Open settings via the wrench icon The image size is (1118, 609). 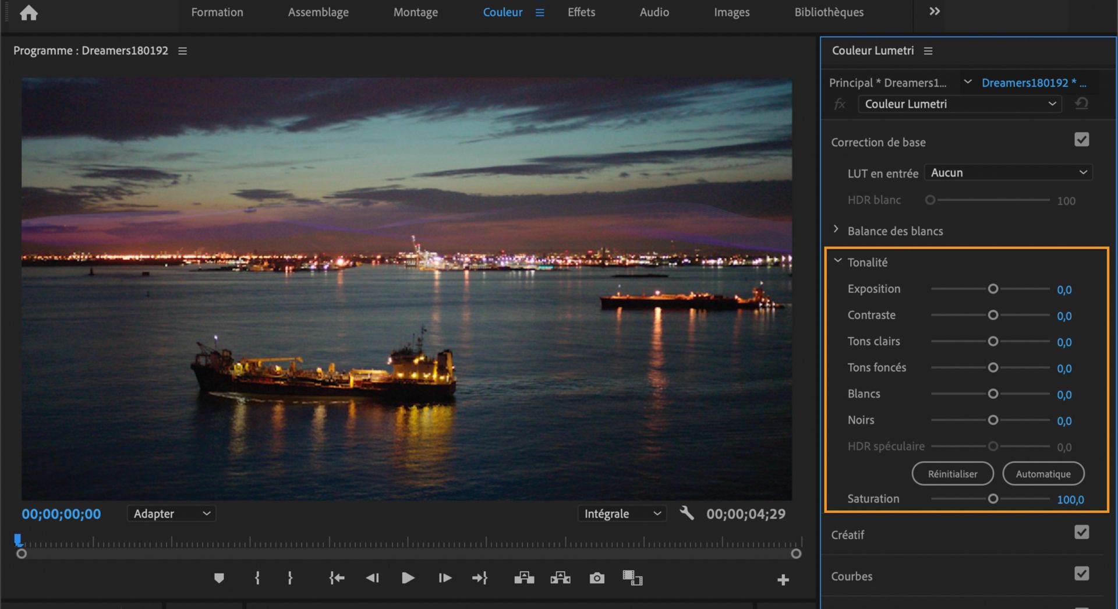pos(687,513)
